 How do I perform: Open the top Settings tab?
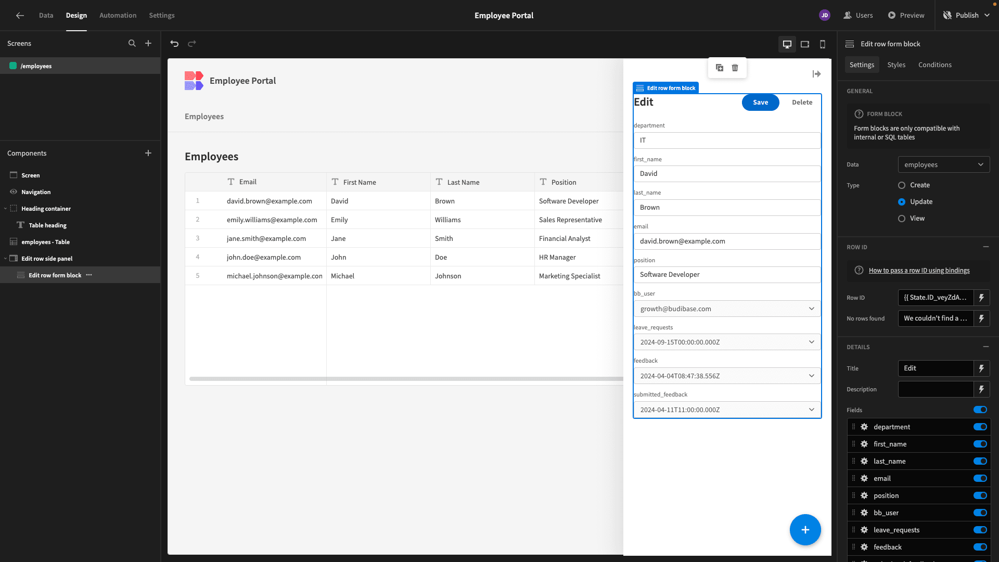[162, 16]
